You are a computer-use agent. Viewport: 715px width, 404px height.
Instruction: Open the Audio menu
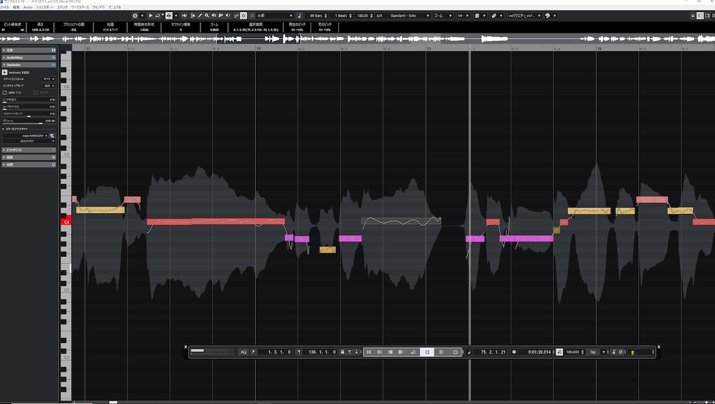pyautogui.click(x=28, y=7)
